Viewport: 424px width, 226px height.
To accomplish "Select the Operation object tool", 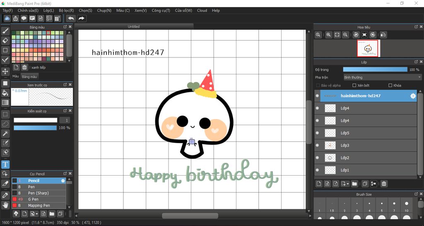I will [5, 174].
